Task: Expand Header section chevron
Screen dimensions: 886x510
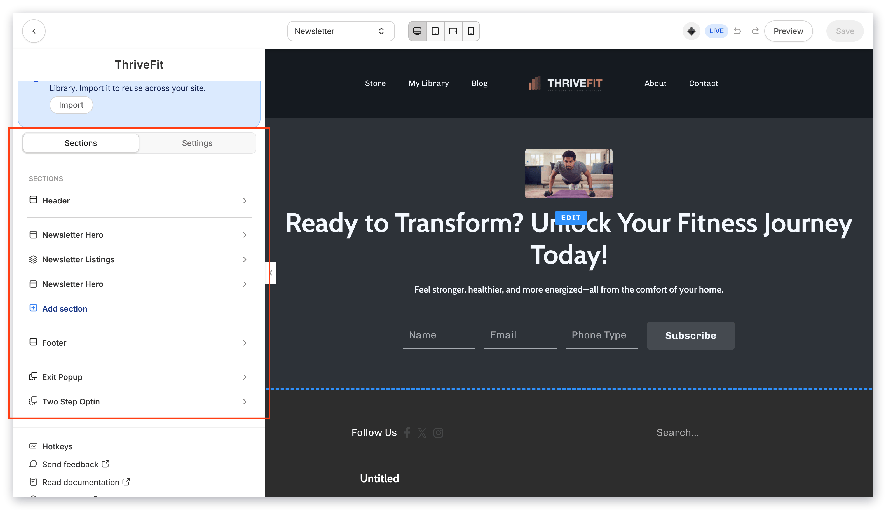Action: tap(244, 200)
